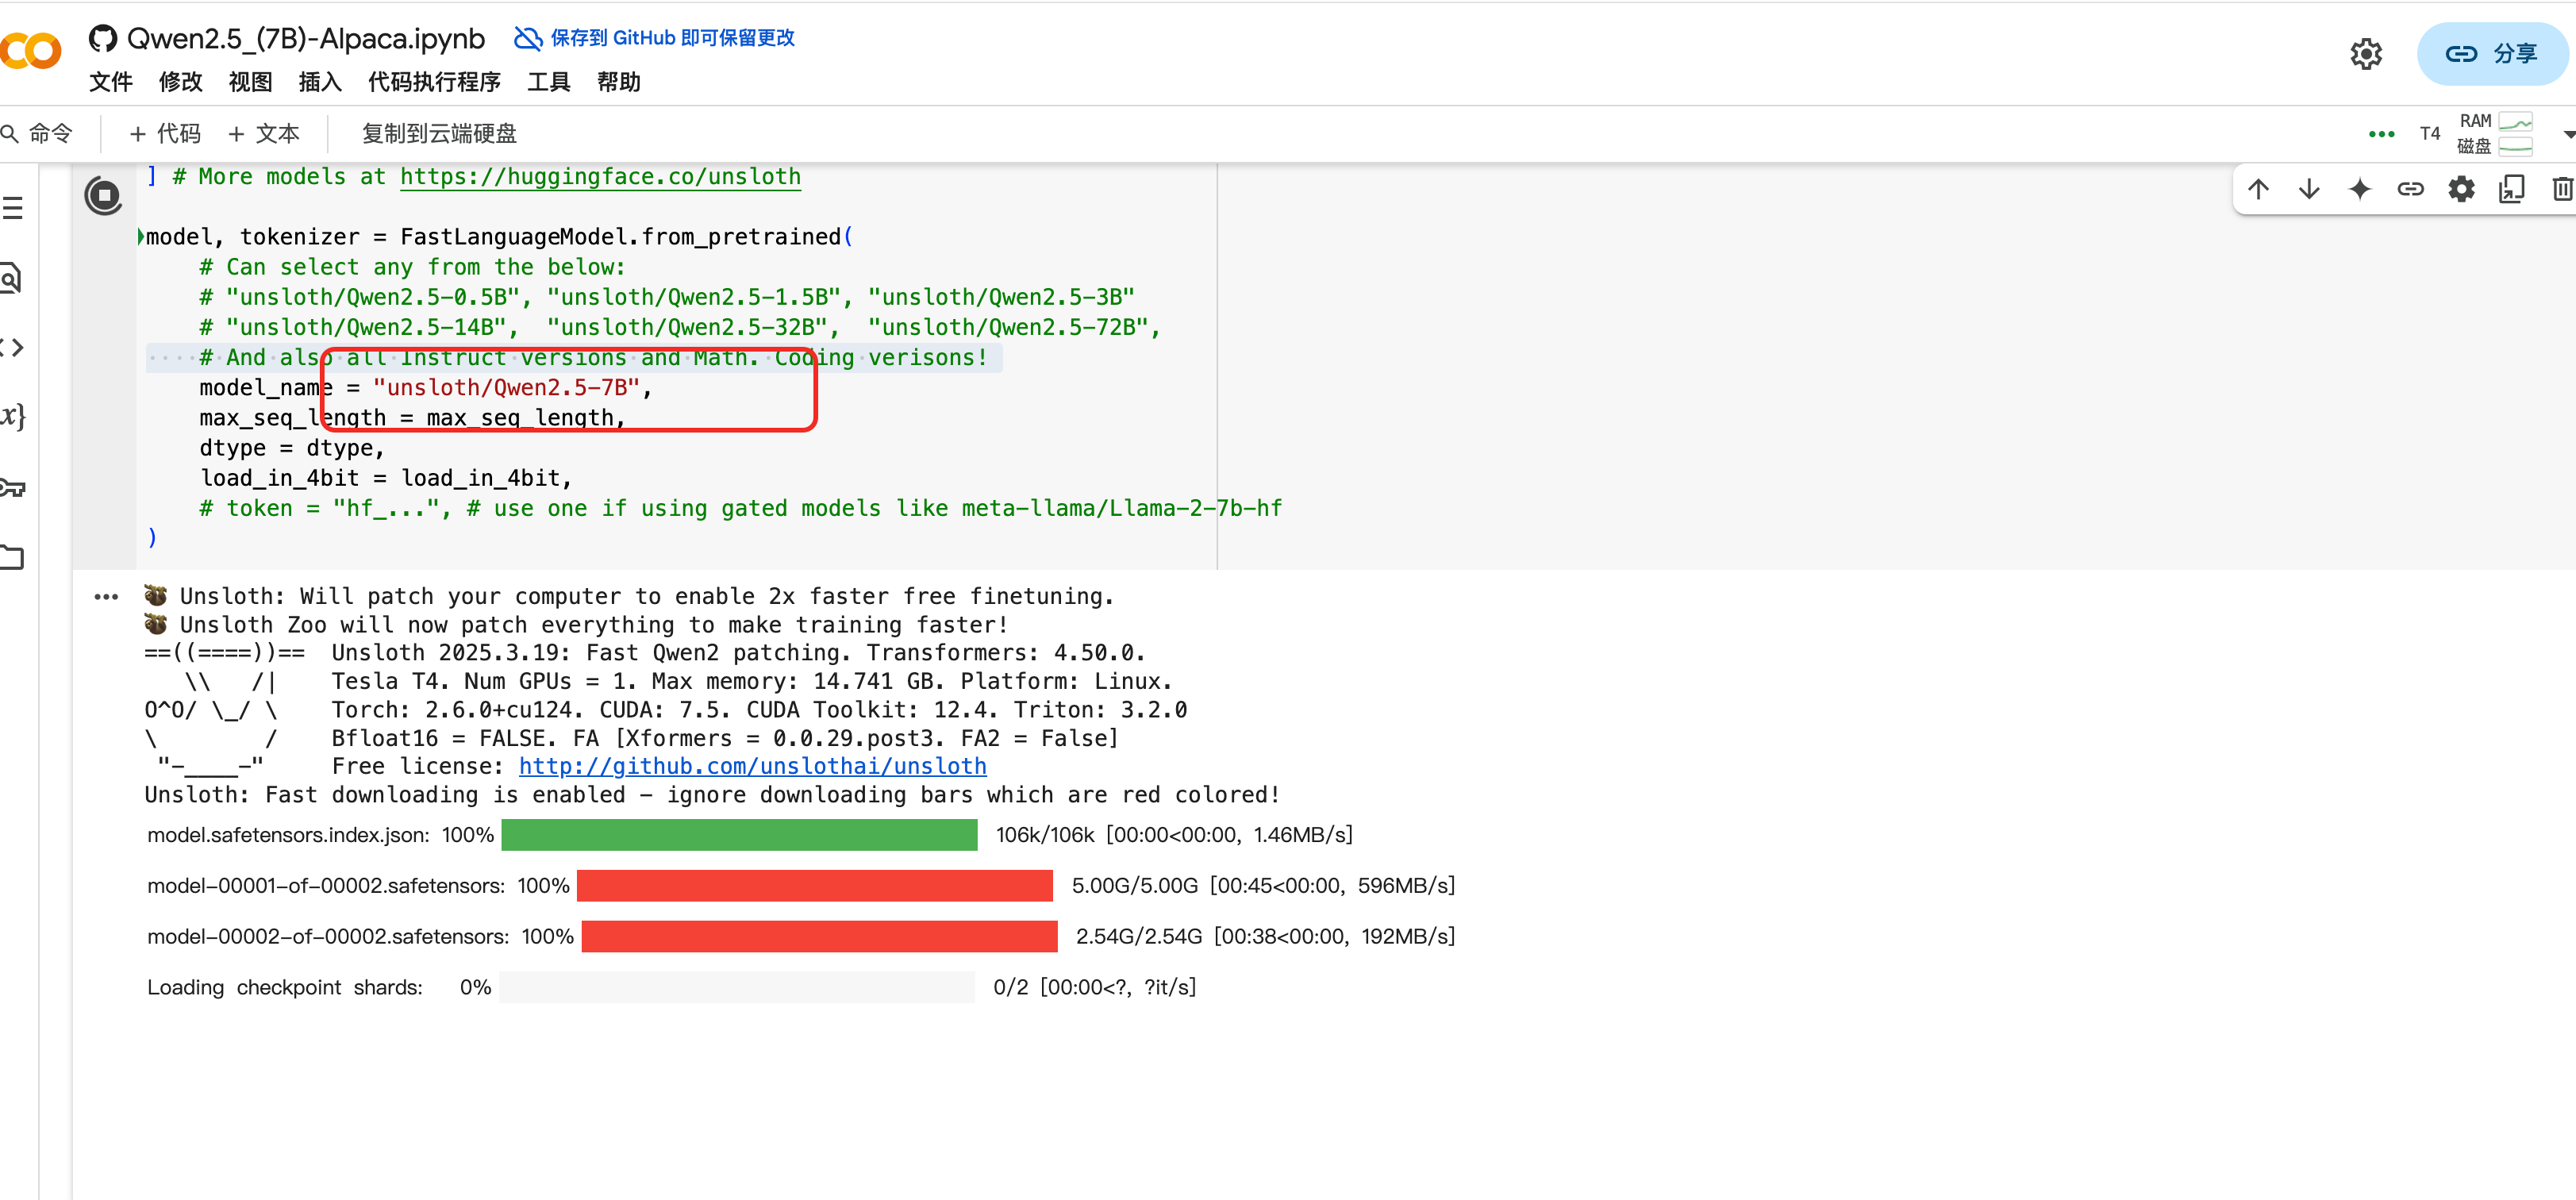Open cell settings gear icon

tap(2461, 189)
